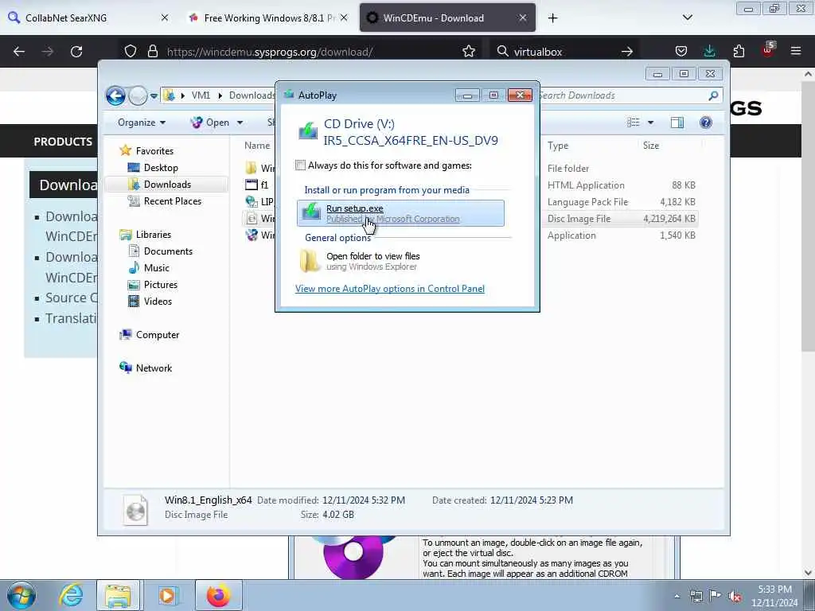
Task: Launch Internet Explorer from taskbar
Action: point(71,595)
